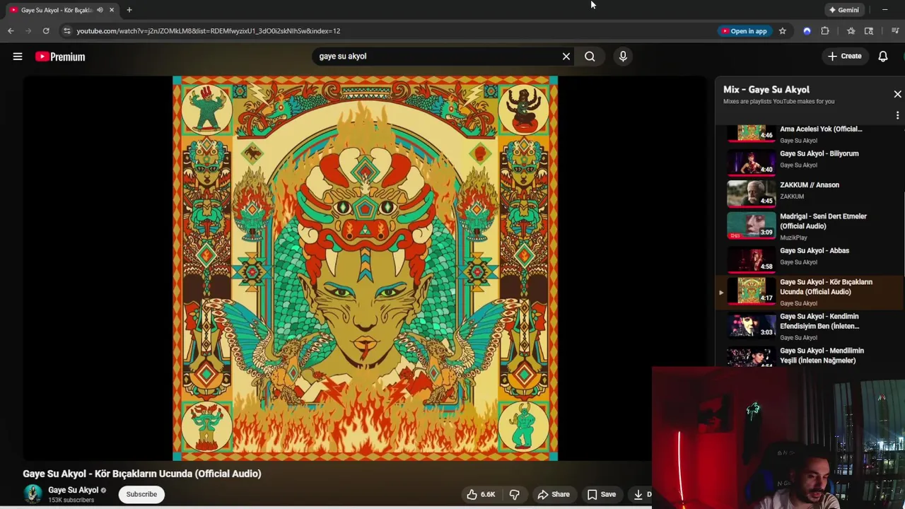This screenshot has height=509, width=905.
Task: Subscribe to Gaye Su Akyol channel
Action: tap(141, 494)
